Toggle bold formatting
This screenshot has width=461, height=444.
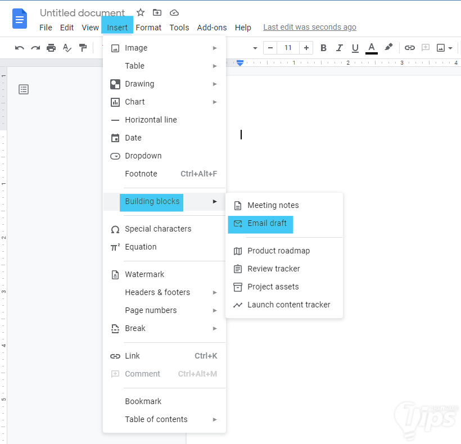[x=323, y=48]
